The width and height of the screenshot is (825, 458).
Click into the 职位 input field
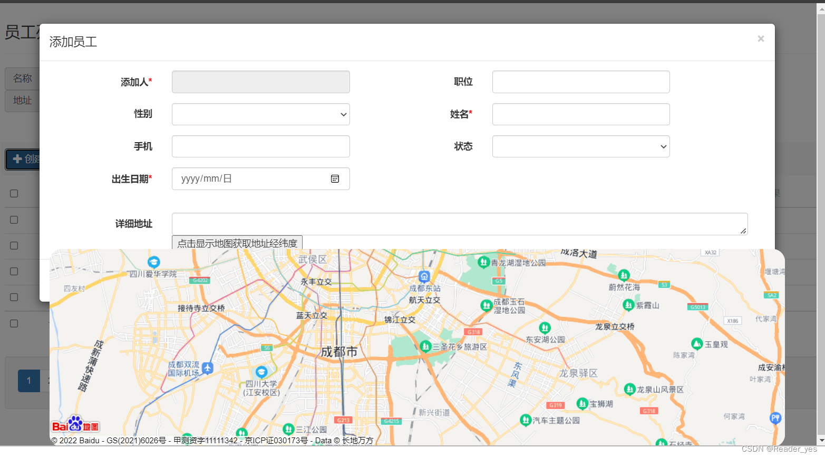[x=581, y=82]
